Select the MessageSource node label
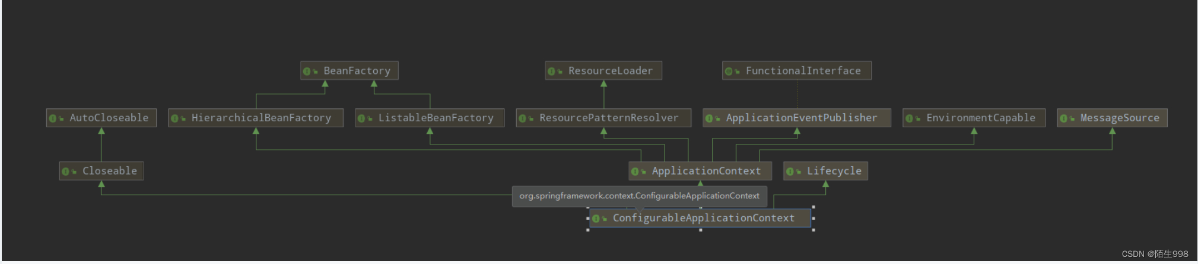The width and height of the screenshot is (1198, 264). pos(1120,118)
